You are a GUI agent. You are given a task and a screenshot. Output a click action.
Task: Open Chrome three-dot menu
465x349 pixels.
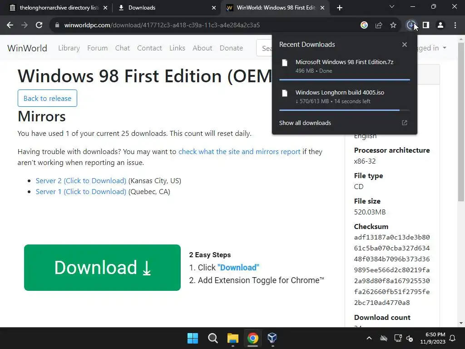tap(455, 25)
